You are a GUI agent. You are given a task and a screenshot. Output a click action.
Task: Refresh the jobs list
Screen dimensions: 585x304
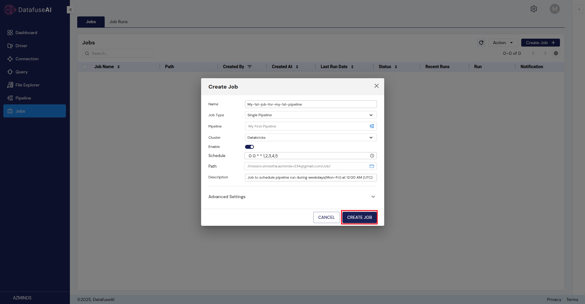[x=481, y=43]
